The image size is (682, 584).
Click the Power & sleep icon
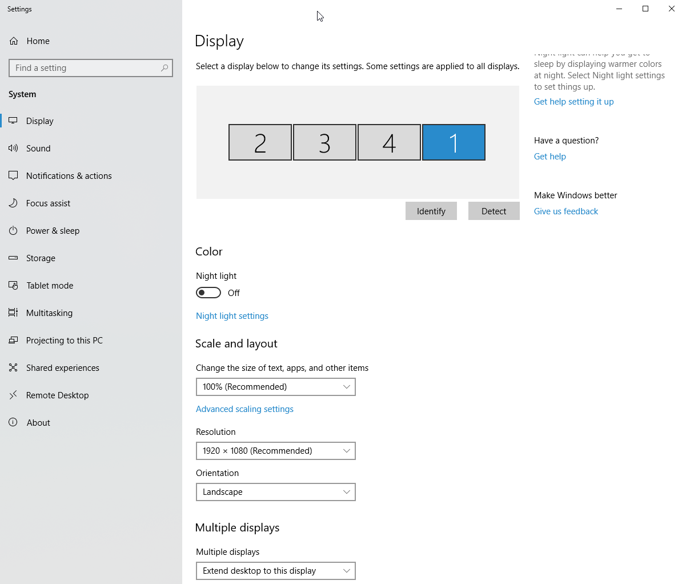tap(13, 230)
